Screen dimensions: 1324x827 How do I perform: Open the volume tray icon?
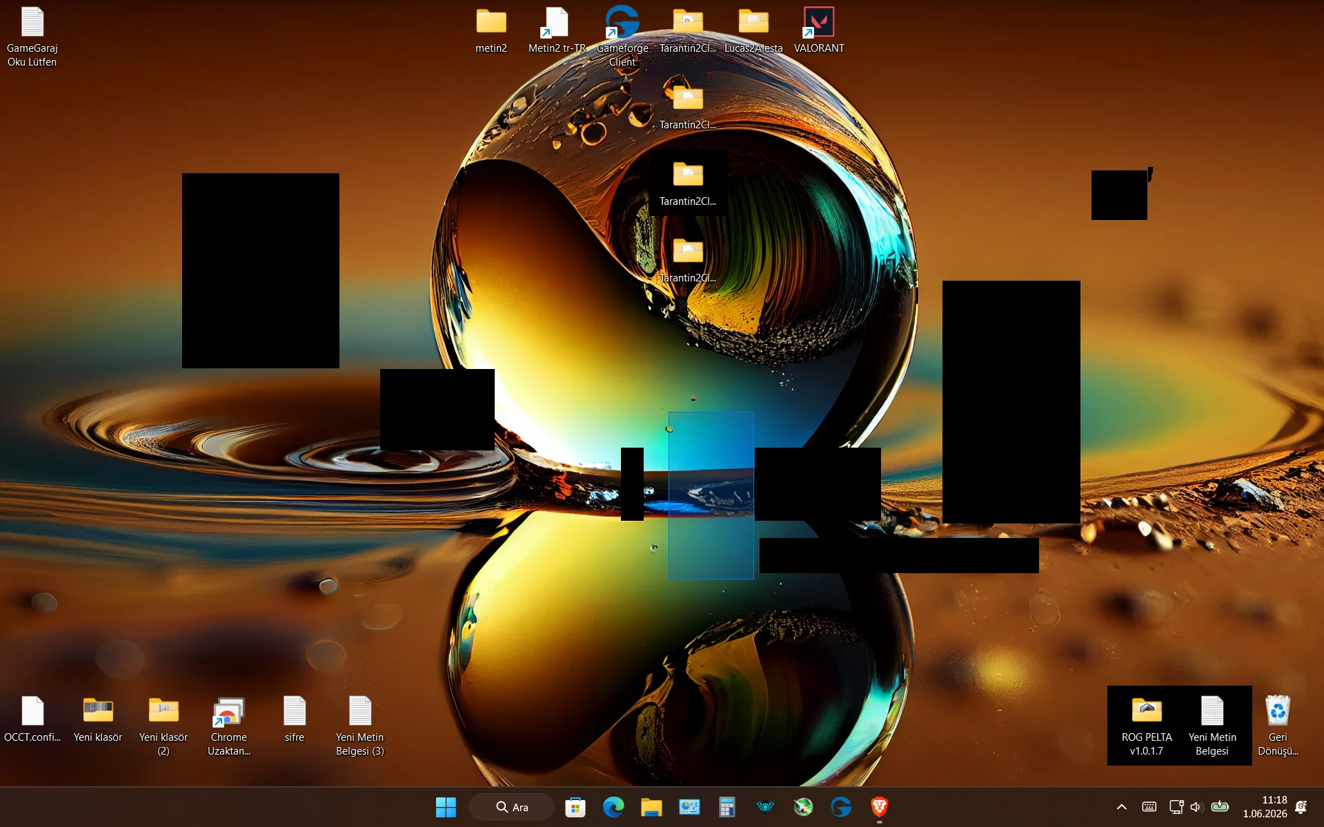pyautogui.click(x=1196, y=807)
